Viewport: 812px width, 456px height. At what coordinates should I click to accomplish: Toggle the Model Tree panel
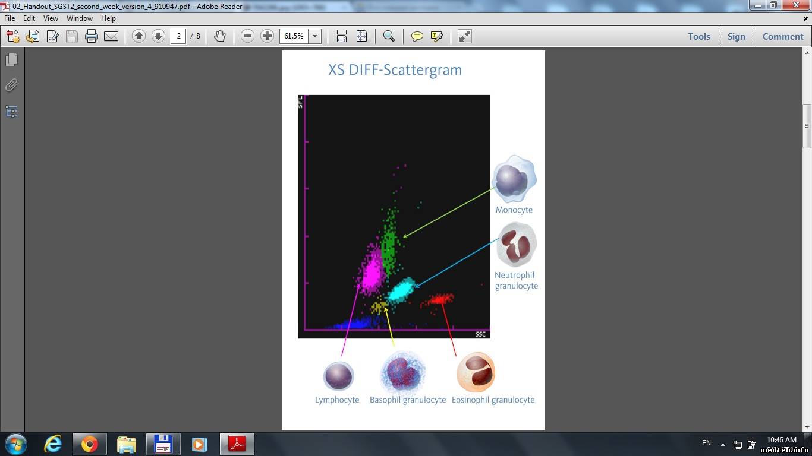click(11, 111)
